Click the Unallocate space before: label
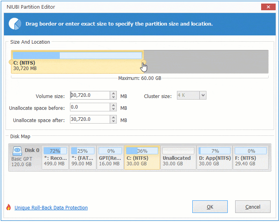The width and height of the screenshot is (280, 222). pos(37,108)
